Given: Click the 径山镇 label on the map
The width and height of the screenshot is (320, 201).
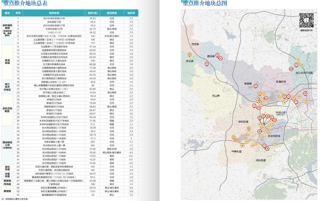Looking at the screenshot, I should (216, 96).
